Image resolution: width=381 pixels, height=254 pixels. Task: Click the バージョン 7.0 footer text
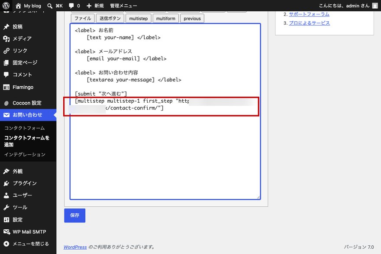[359, 247]
